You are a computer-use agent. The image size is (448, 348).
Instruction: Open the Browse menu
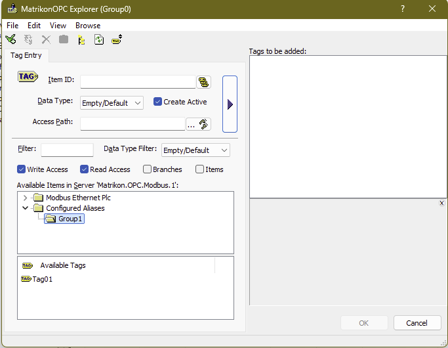(88, 26)
